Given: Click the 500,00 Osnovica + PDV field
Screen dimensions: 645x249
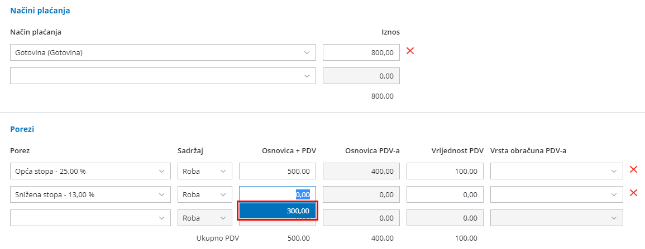Looking at the screenshot, I should pos(277,171).
